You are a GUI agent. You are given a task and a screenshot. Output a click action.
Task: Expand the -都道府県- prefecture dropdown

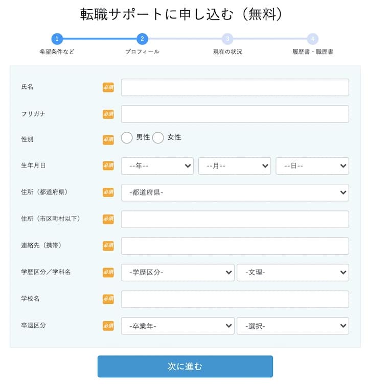point(235,192)
